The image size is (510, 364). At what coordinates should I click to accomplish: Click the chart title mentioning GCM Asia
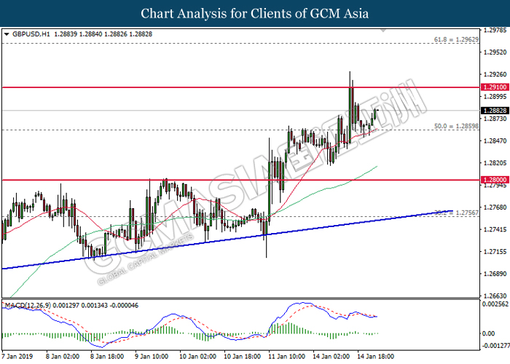[x=254, y=13]
